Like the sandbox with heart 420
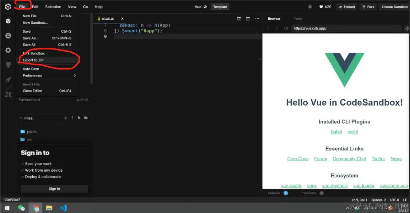The image size is (410, 213). coord(325,7)
